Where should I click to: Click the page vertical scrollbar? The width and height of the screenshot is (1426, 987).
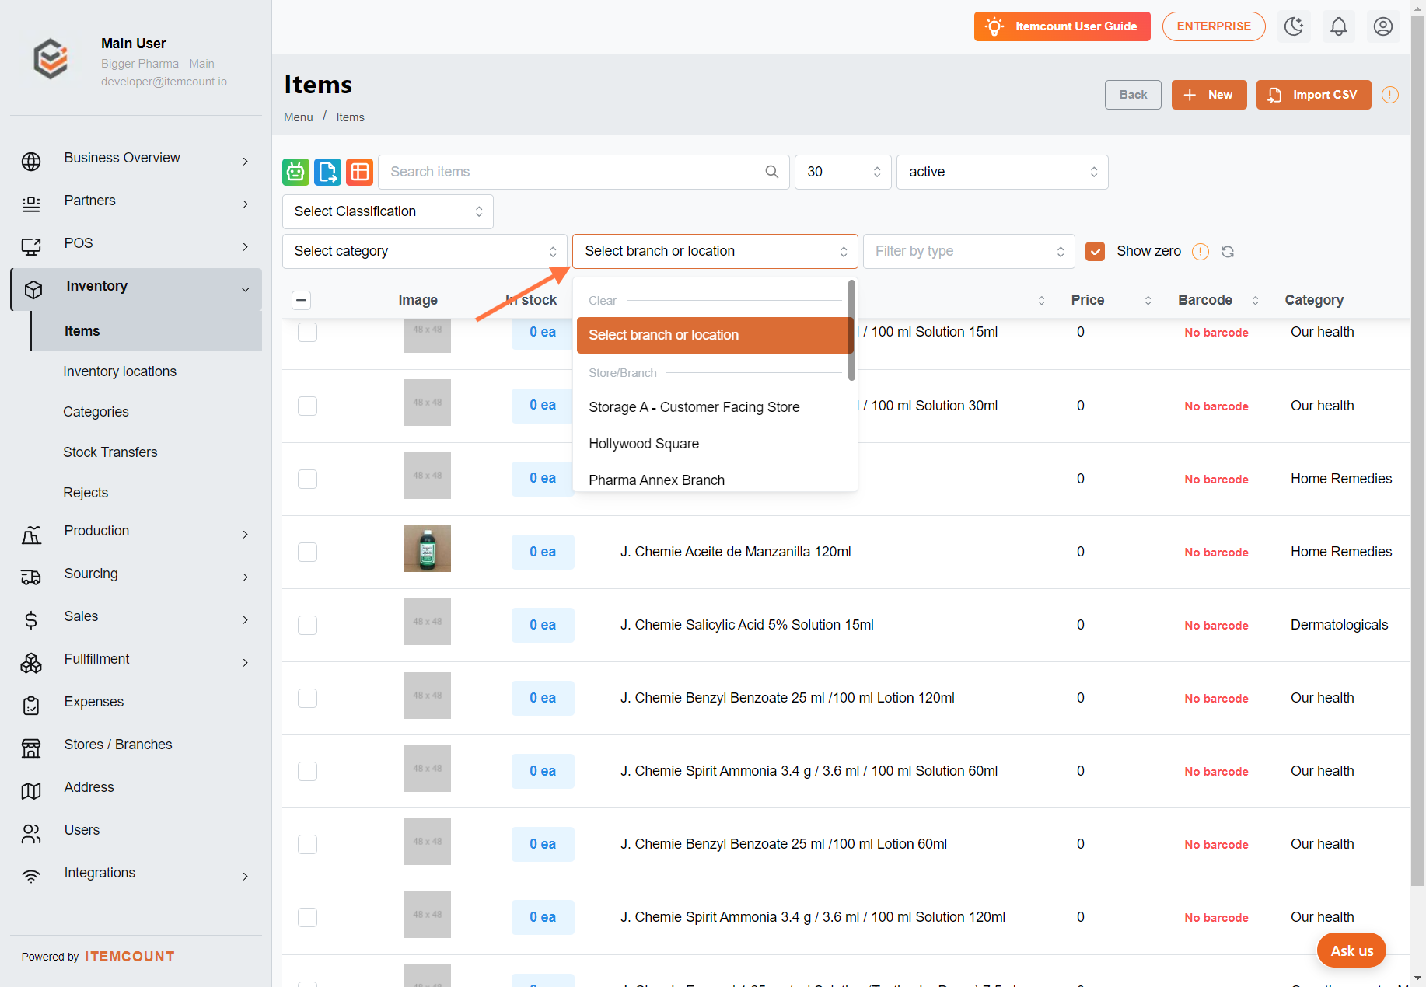pos(1418,451)
